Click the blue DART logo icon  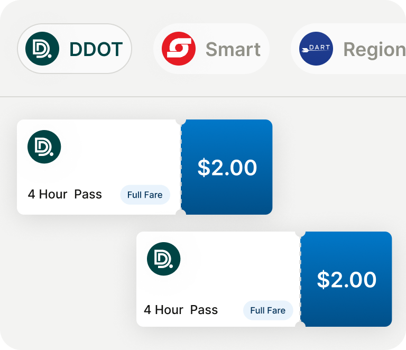click(316, 49)
